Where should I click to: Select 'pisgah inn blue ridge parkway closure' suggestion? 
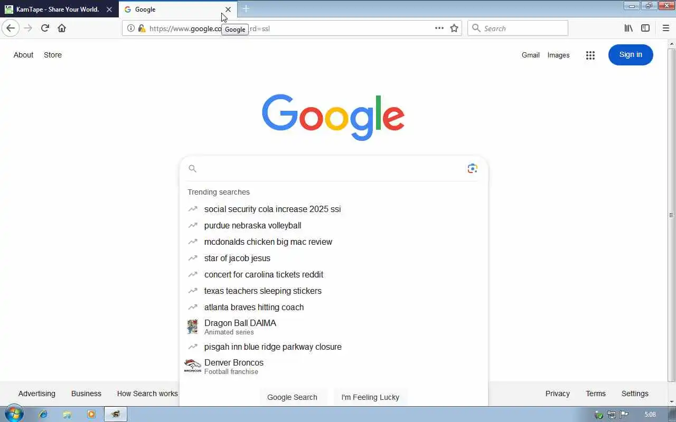334,347
